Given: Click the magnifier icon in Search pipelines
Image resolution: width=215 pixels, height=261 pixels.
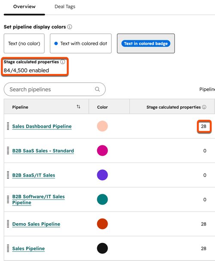Looking at the screenshot, I should 97,89.
